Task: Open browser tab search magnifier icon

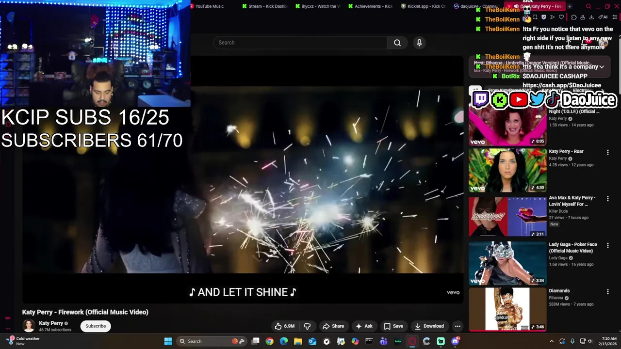Action: click(x=588, y=6)
